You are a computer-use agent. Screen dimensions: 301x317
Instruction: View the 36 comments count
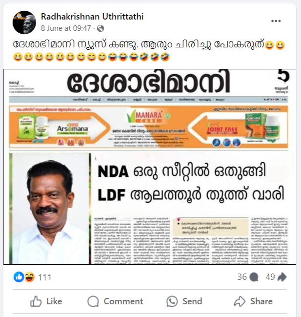click(x=242, y=277)
